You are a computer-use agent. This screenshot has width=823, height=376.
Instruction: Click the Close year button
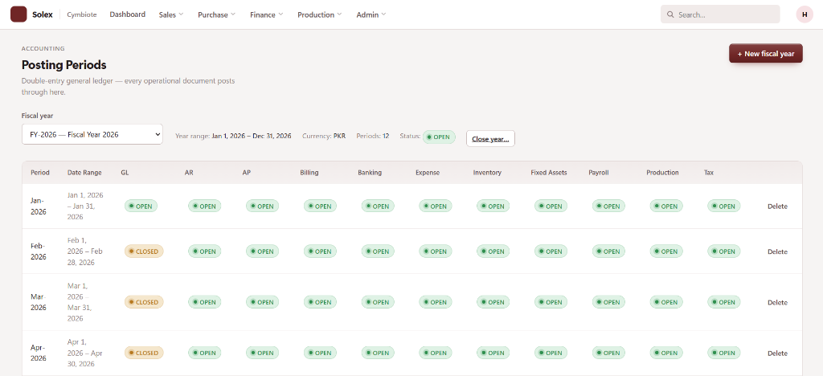[490, 139]
